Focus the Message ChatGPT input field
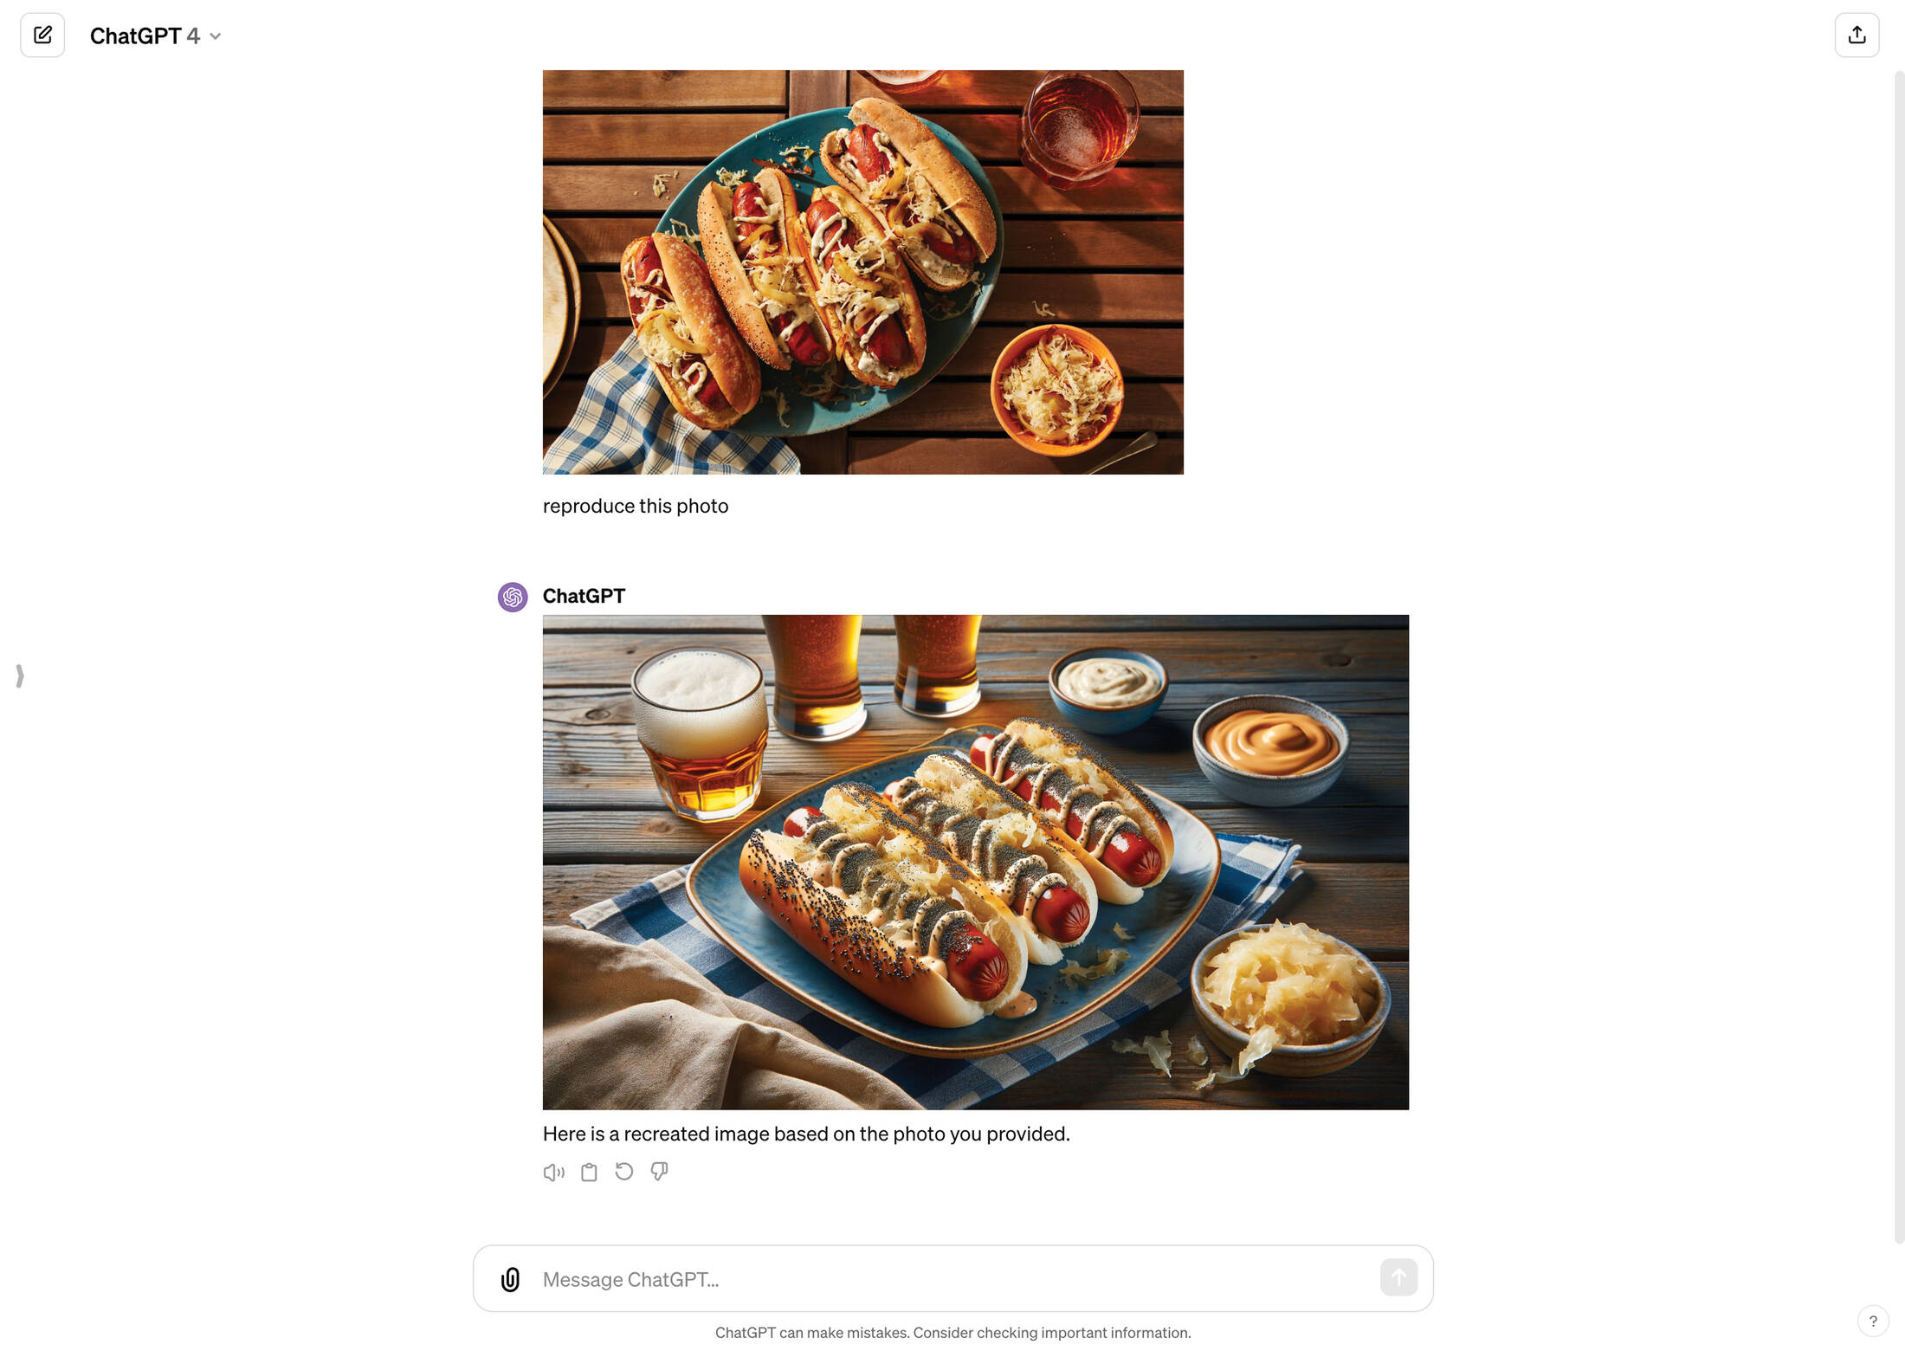Screen dimensions: 1905x1351 [953, 1279]
